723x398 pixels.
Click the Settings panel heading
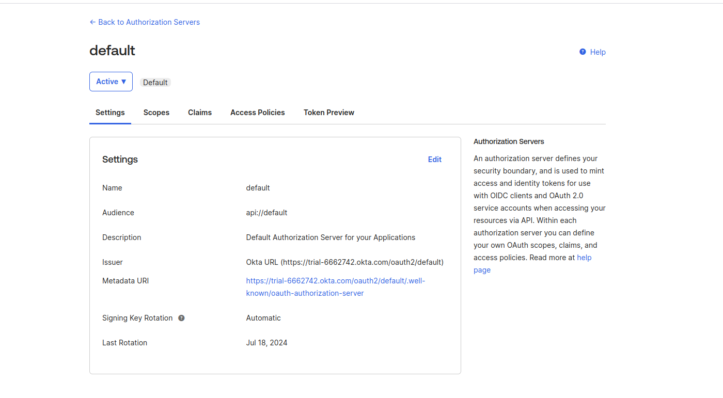(x=120, y=160)
